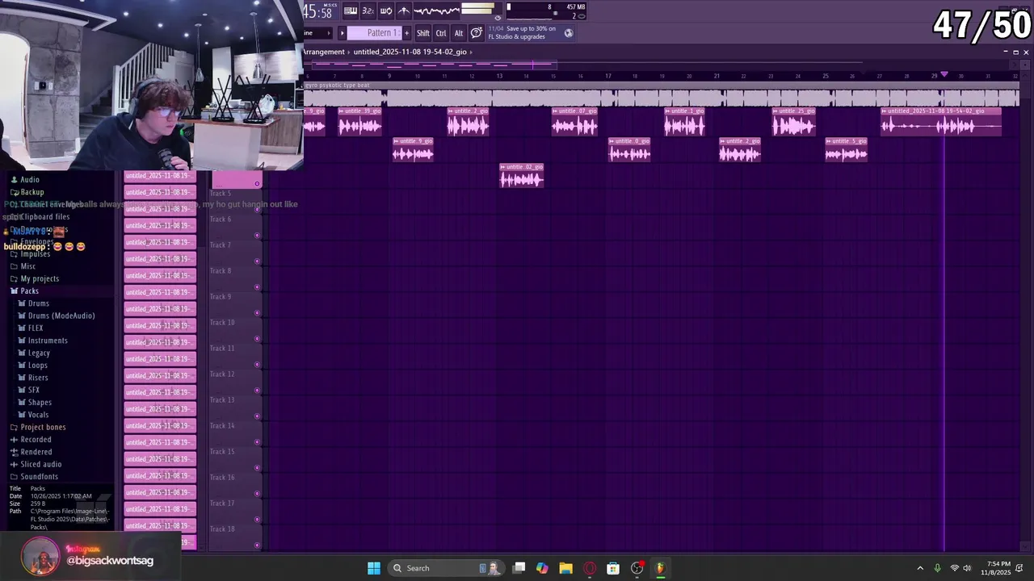This screenshot has height=581, width=1034.
Task: Click the SFX pack icon
Action: pos(22,390)
